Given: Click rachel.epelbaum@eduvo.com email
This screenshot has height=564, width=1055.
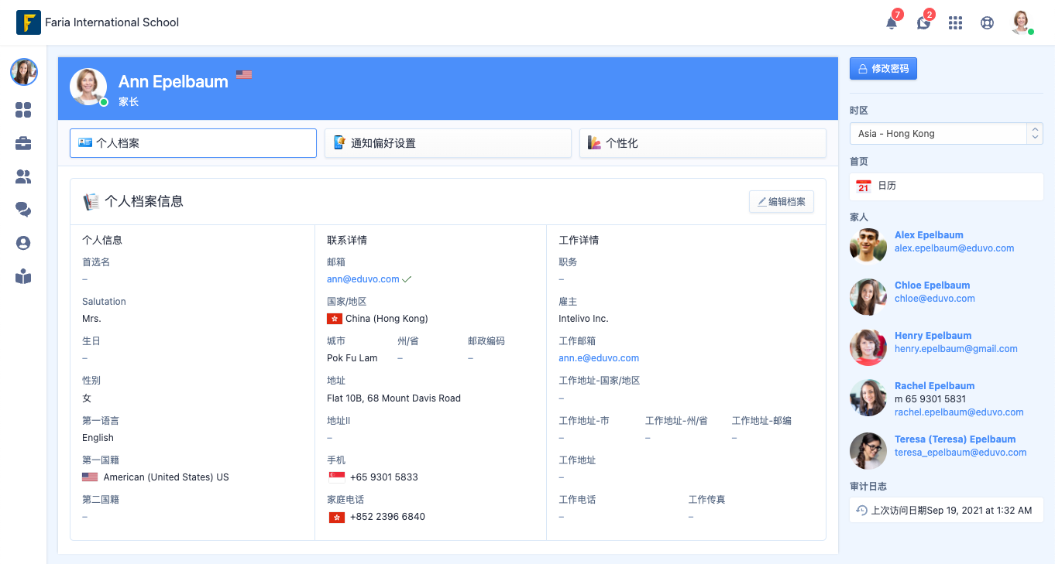Looking at the screenshot, I should coord(959,412).
